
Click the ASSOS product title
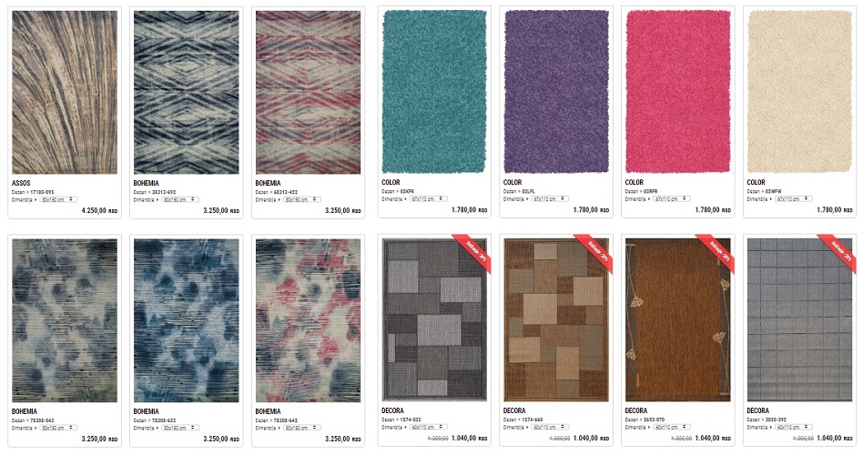coord(22,183)
